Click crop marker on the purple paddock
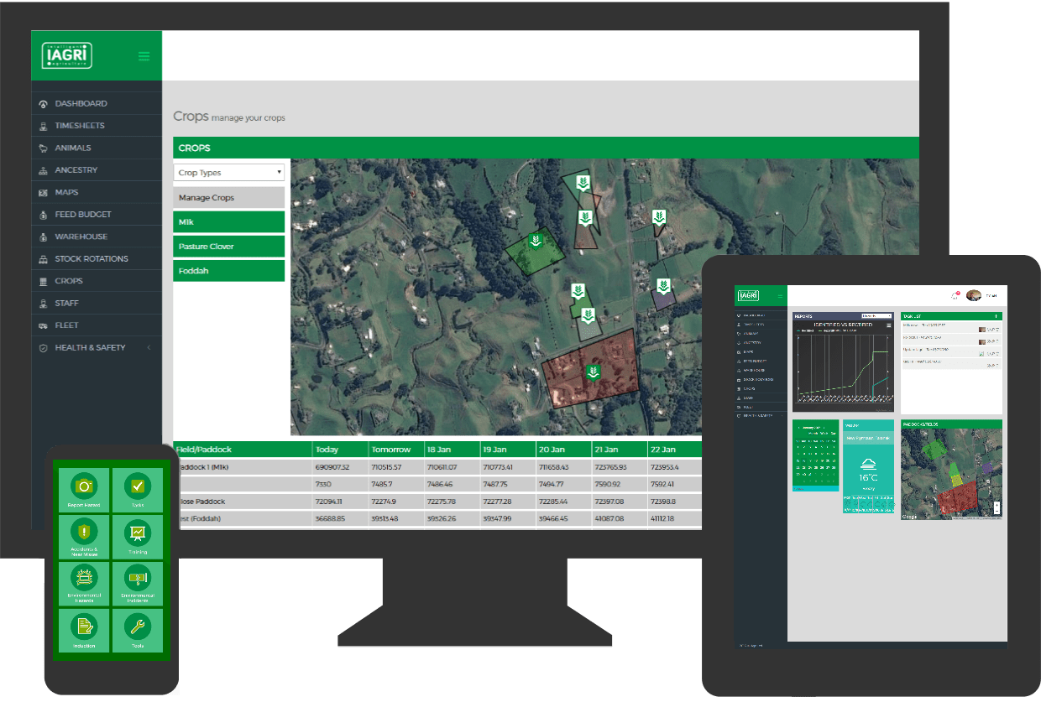 click(663, 287)
